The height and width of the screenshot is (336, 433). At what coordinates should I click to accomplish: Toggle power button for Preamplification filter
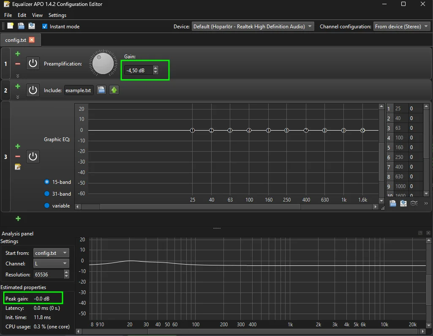33,63
